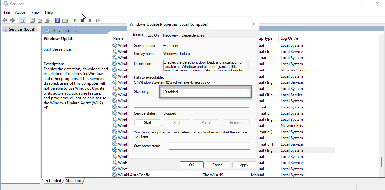Select the Standard view tab
This screenshot has width=385, height=190.
(x=73, y=181)
